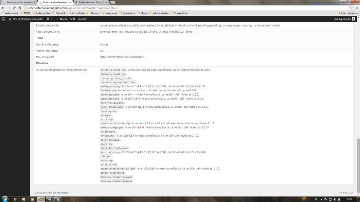Select the single-product-reviews.php filename

coord(118,169)
